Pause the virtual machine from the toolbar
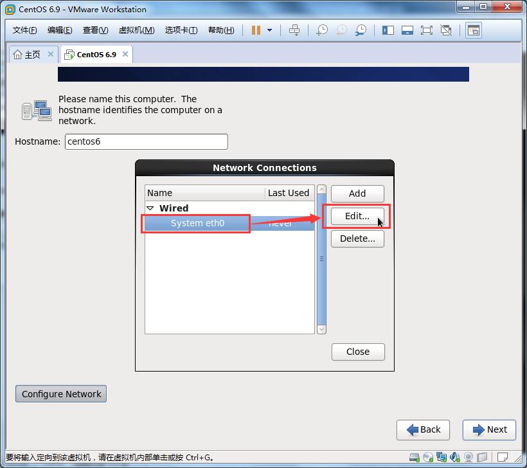Screen dimensions: 527x468 (x=256, y=30)
